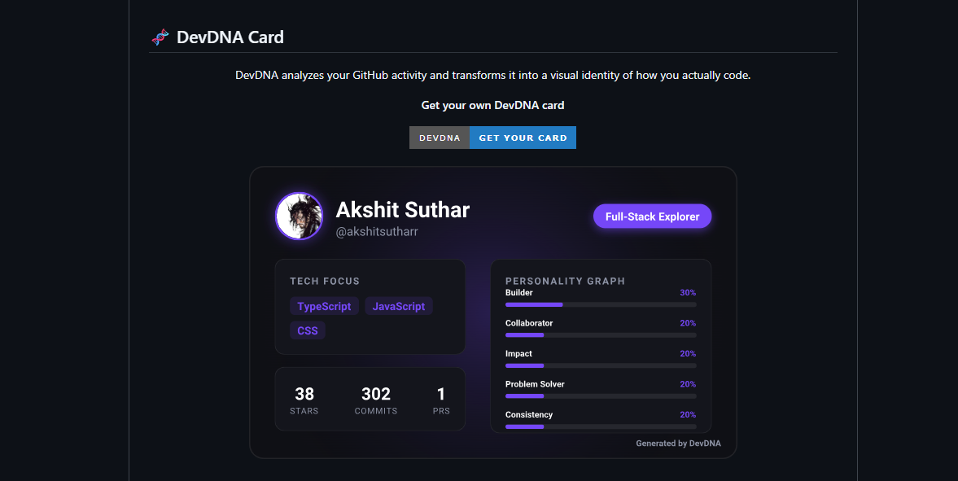The image size is (958, 481).
Task: Select the CSS tech focus tag
Action: (308, 330)
